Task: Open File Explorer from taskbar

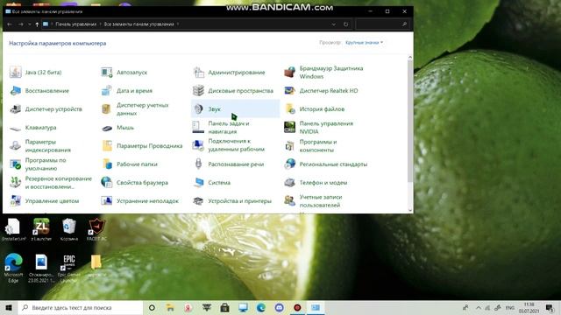Action: click(170, 307)
